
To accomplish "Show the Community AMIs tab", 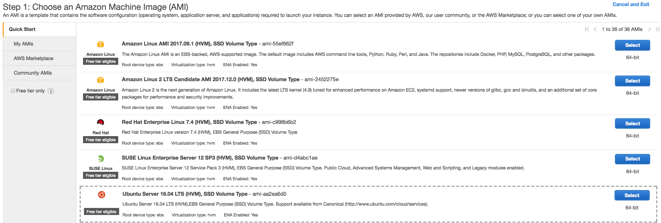I will [33, 73].
